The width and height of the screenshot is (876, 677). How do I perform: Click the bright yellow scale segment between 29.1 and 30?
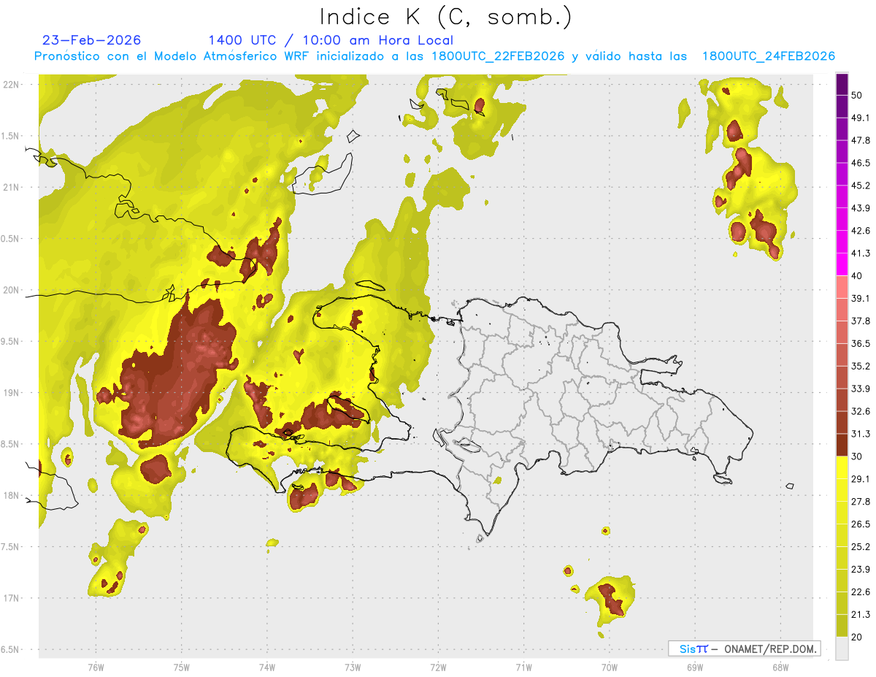pyautogui.click(x=842, y=467)
